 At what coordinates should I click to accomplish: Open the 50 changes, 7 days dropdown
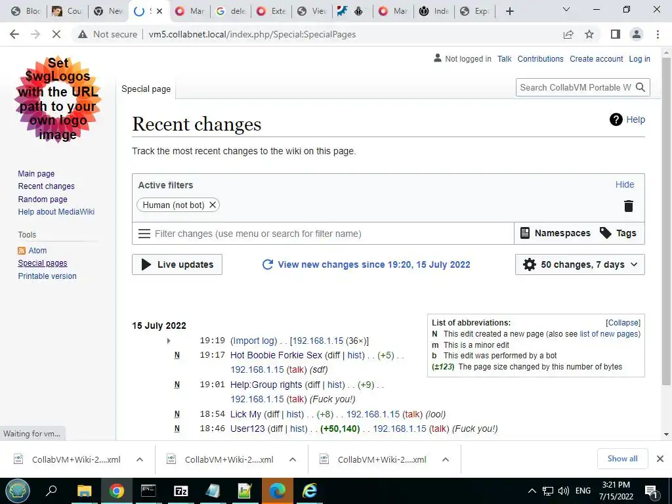pos(580,264)
